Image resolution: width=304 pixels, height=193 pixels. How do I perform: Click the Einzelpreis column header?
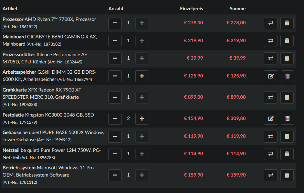(191, 9)
